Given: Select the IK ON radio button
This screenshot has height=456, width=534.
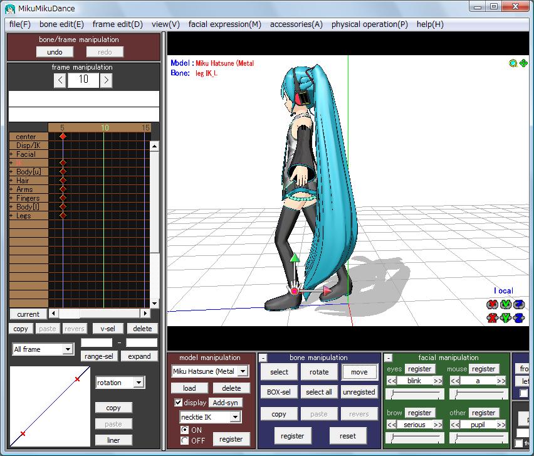Looking at the screenshot, I should [x=184, y=430].
